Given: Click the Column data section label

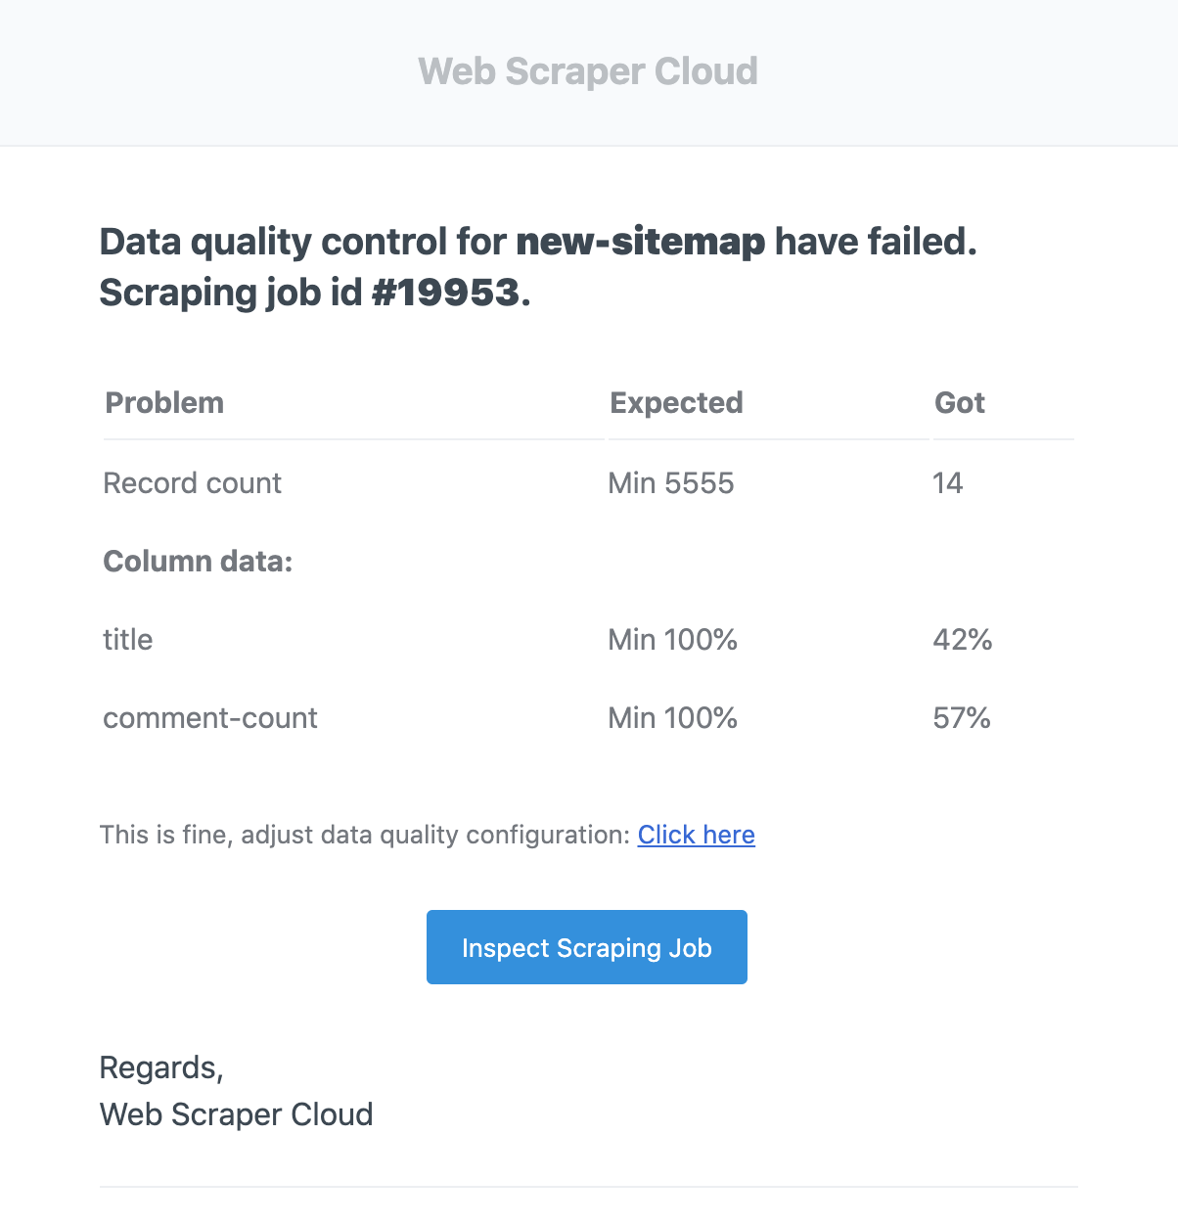Looking at the screenshot, I should pos(198,562).
